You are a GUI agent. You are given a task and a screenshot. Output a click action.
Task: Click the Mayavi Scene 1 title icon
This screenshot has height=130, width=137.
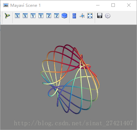click(6, 5)
